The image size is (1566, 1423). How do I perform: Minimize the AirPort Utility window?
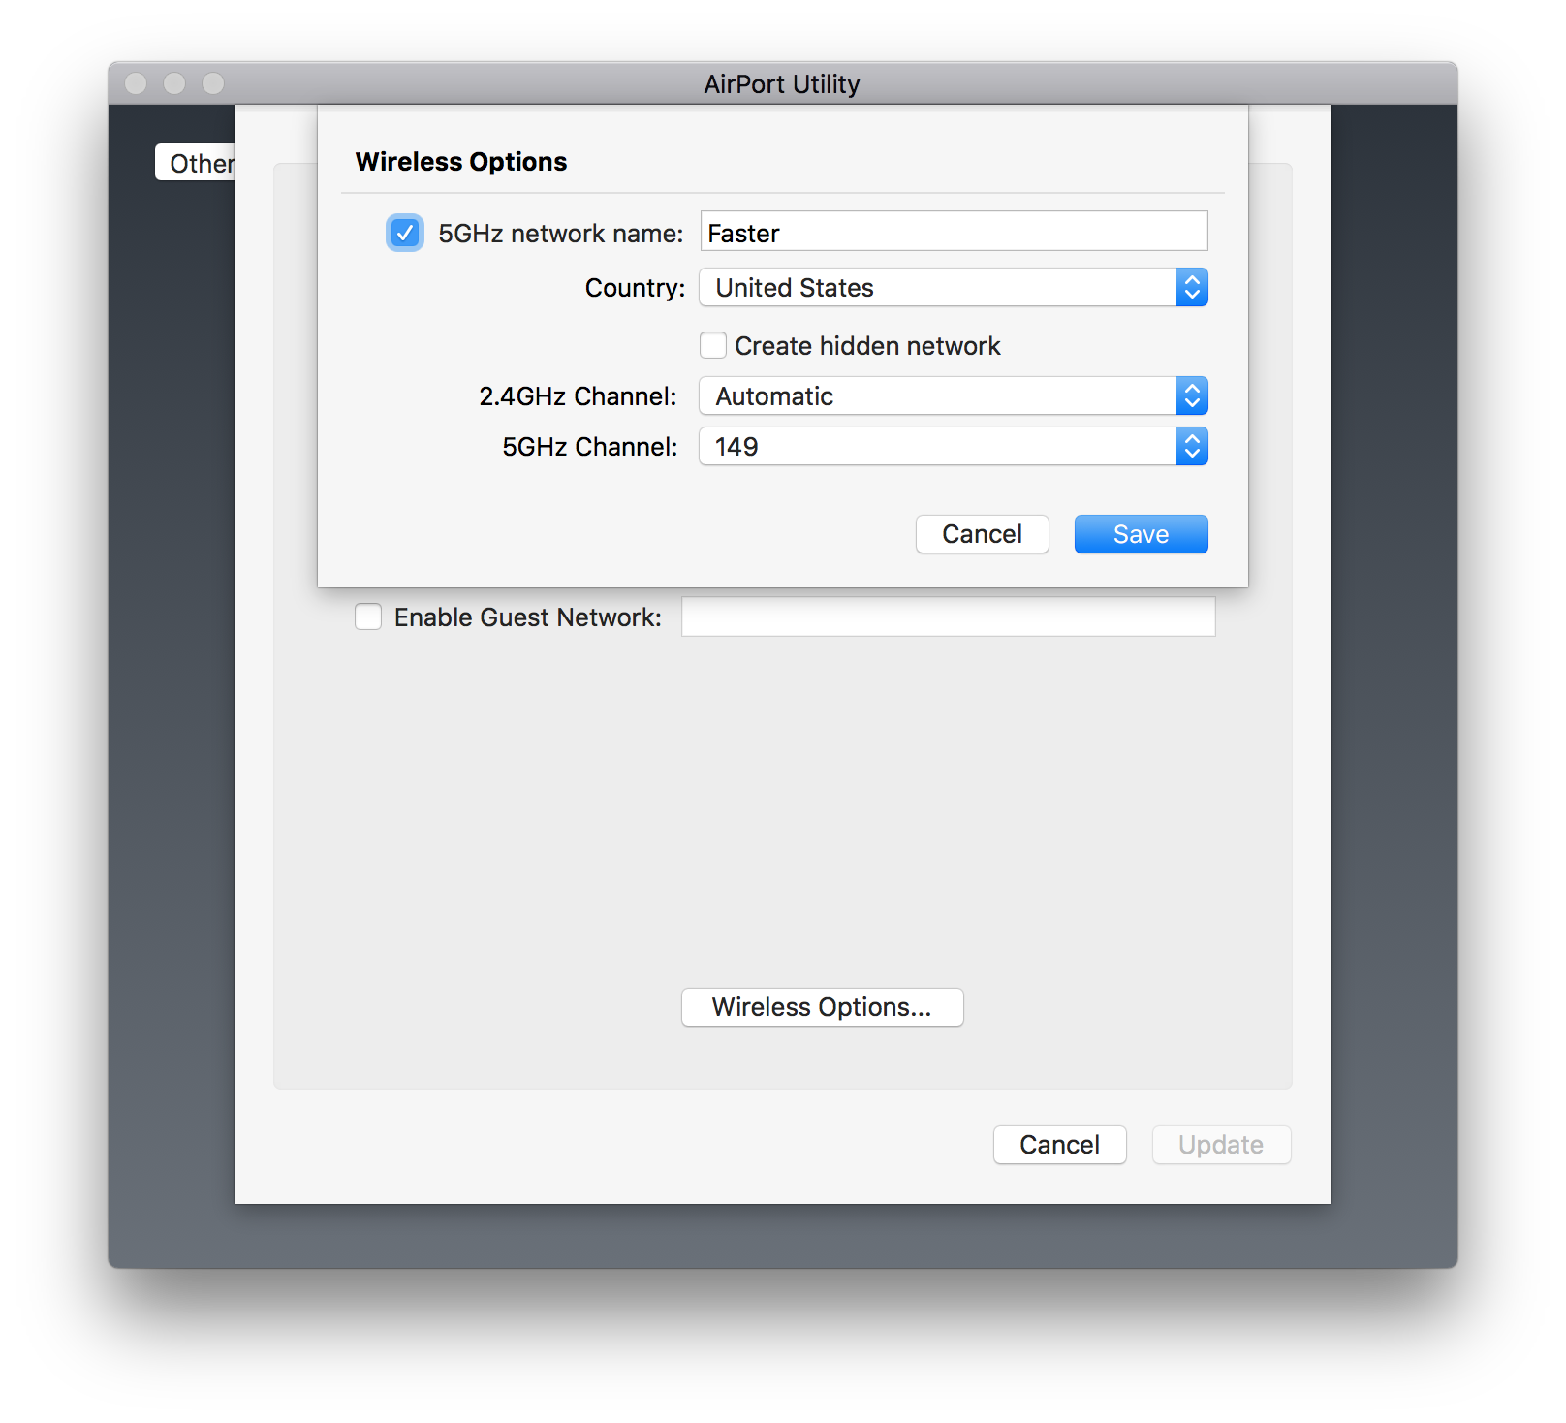[175, 84]
